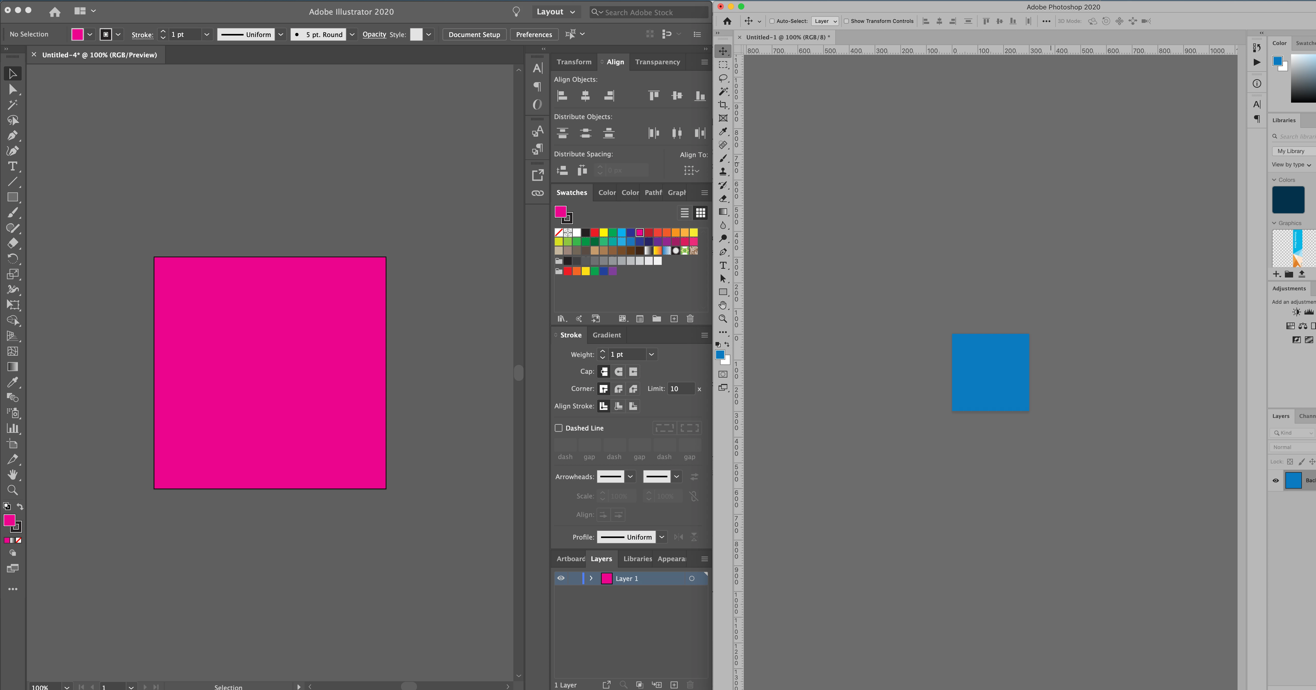Image resolution: width=1316 pixels, height=690 pixels.
Task: Open the Layout workspace dropdown
Action: point(556,12)
